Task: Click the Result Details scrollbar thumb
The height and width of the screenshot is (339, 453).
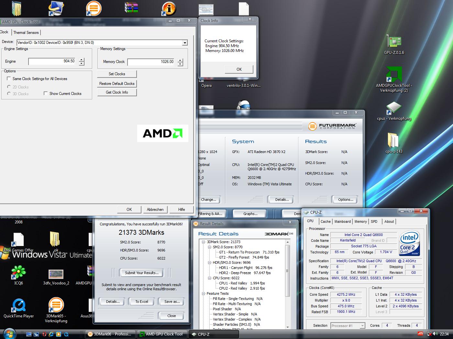Action: click(x=287, y=271)
